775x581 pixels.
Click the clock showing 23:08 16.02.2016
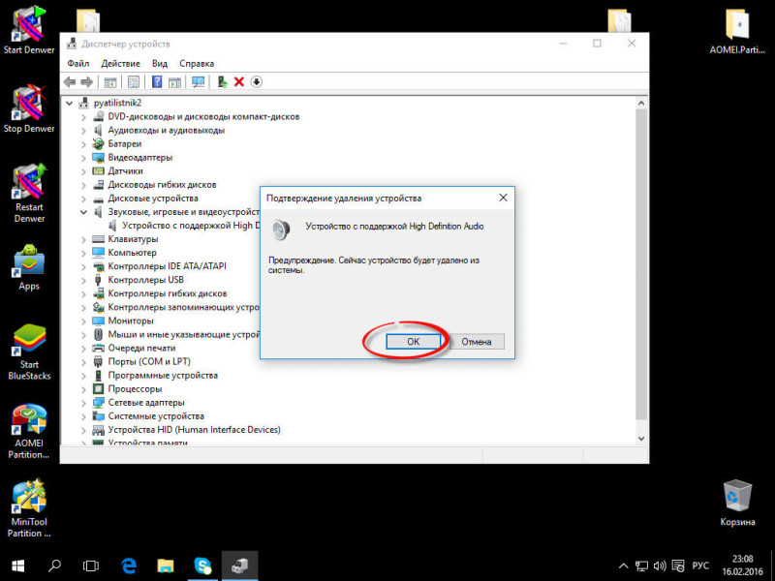pyautogui.click(x=742, y=566)
